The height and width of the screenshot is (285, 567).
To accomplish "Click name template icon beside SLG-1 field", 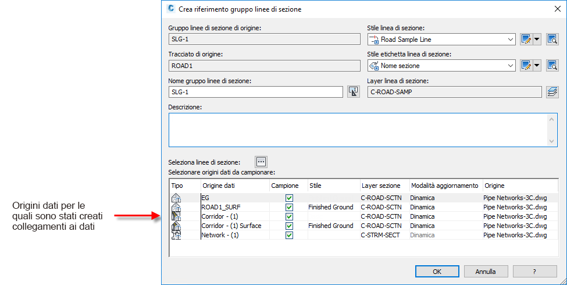I will click(x=353, y=92).
